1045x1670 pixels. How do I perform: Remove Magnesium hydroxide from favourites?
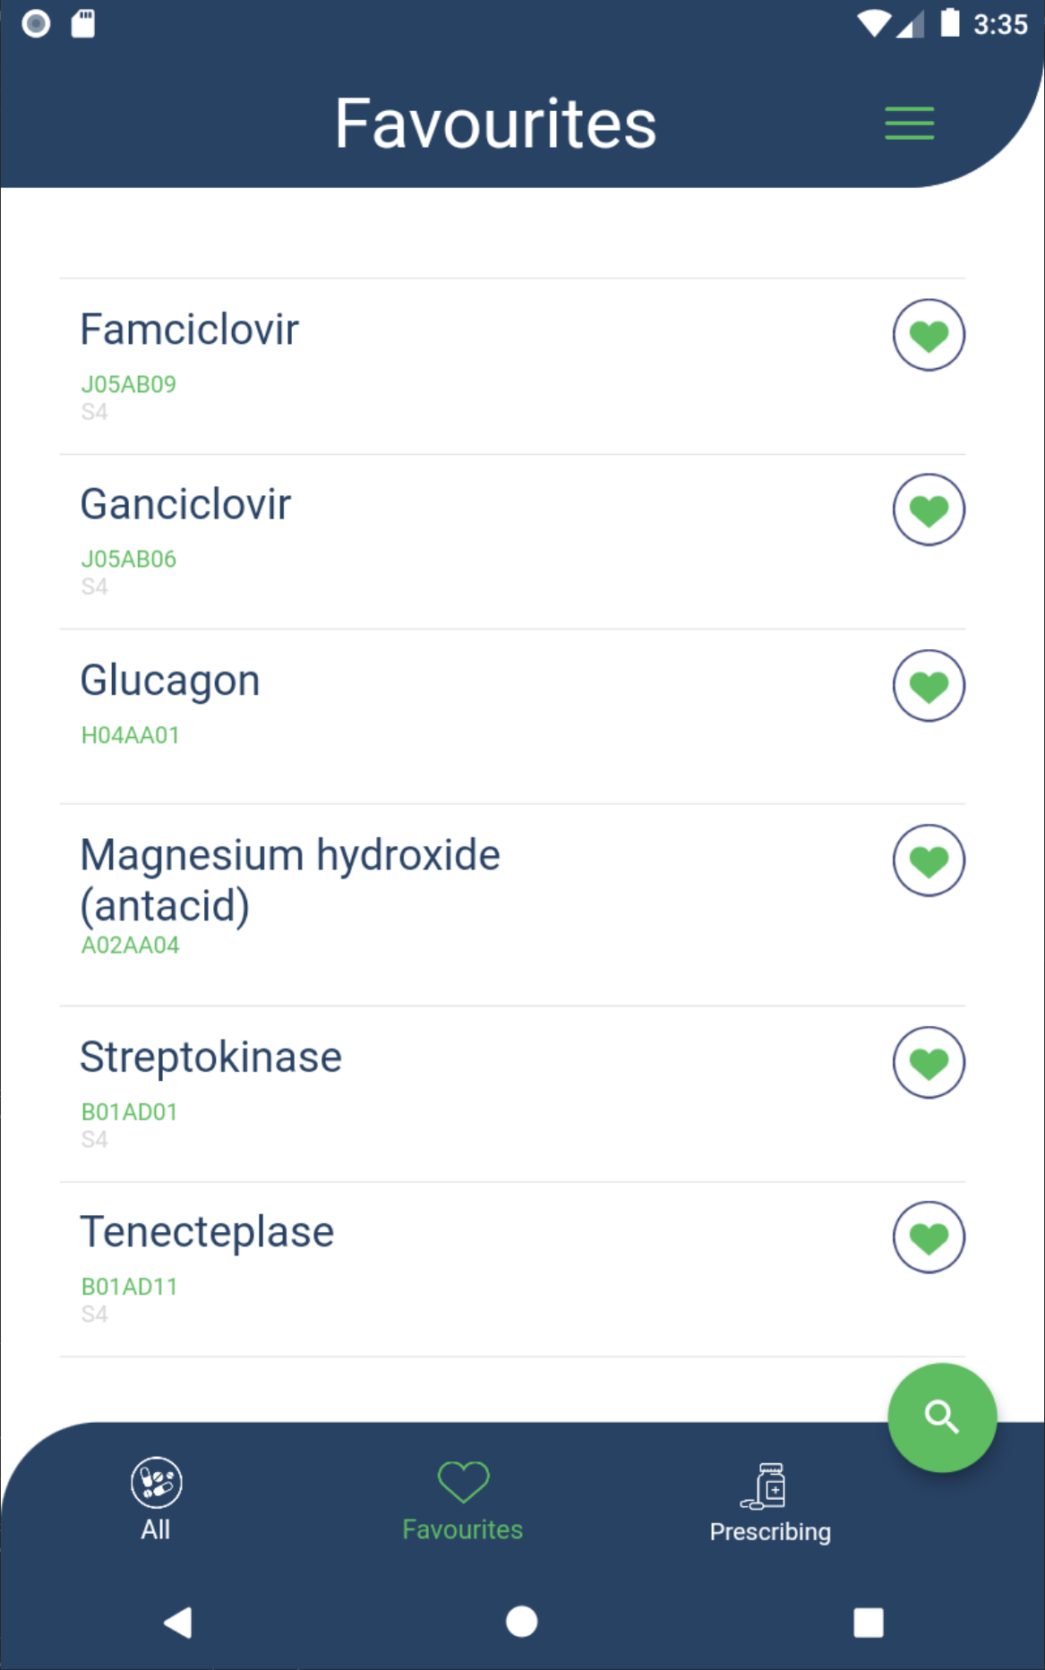pyautogui.click(x=929, y=861)
